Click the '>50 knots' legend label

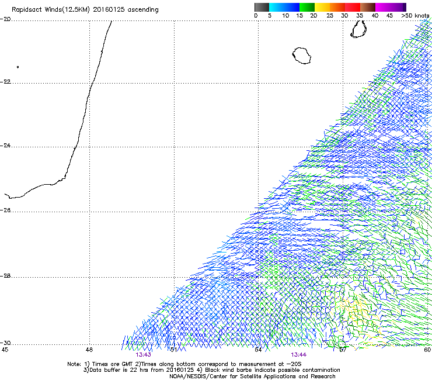415,16
